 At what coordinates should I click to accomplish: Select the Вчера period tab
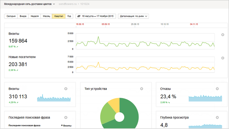23,16
